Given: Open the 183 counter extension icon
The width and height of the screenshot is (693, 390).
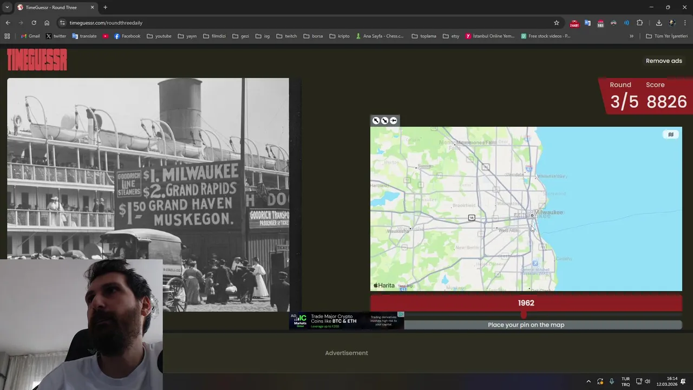Looking at the screenshot, I should (600, 23).
